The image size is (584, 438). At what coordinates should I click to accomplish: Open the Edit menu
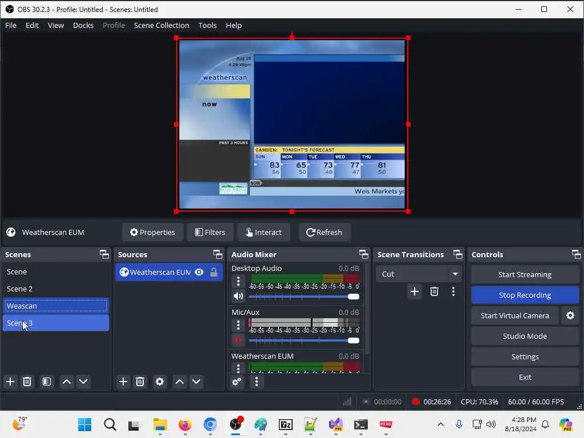[x=32, y=25]
